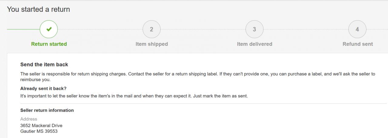
Task: Click the "Send the item back" heading
Action: pos(44,64)
